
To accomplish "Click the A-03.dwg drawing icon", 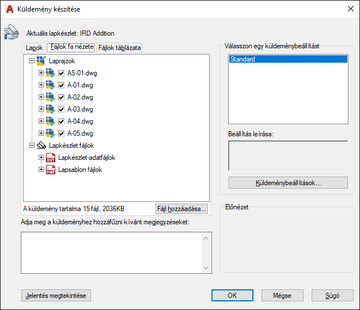I will click(x=50, y=109).
